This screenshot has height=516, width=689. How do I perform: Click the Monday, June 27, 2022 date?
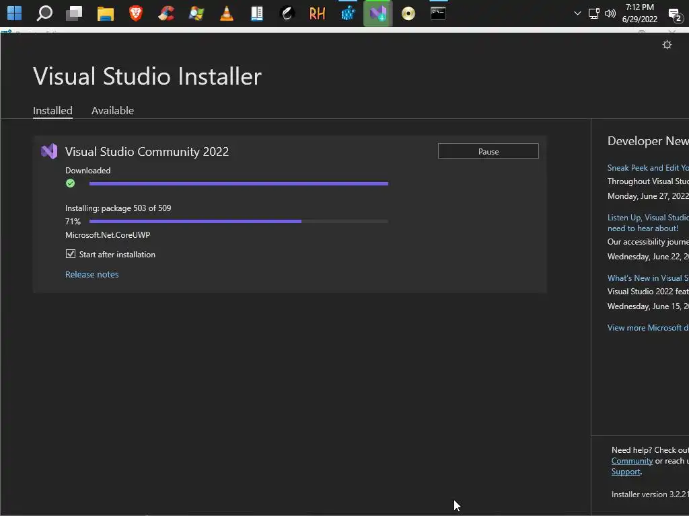[x=648, y=196]
